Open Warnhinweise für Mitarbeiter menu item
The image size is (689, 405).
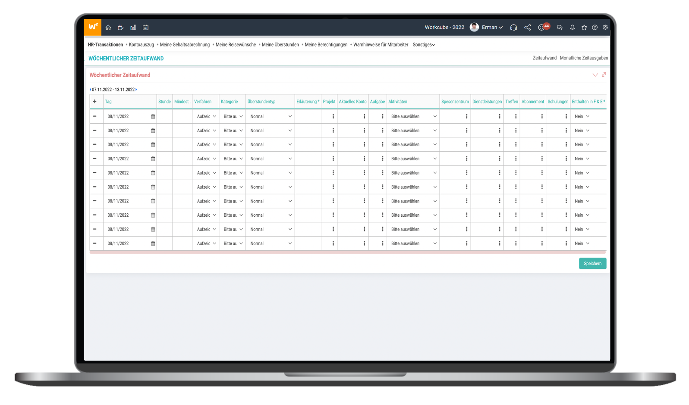tap(381, 45)
